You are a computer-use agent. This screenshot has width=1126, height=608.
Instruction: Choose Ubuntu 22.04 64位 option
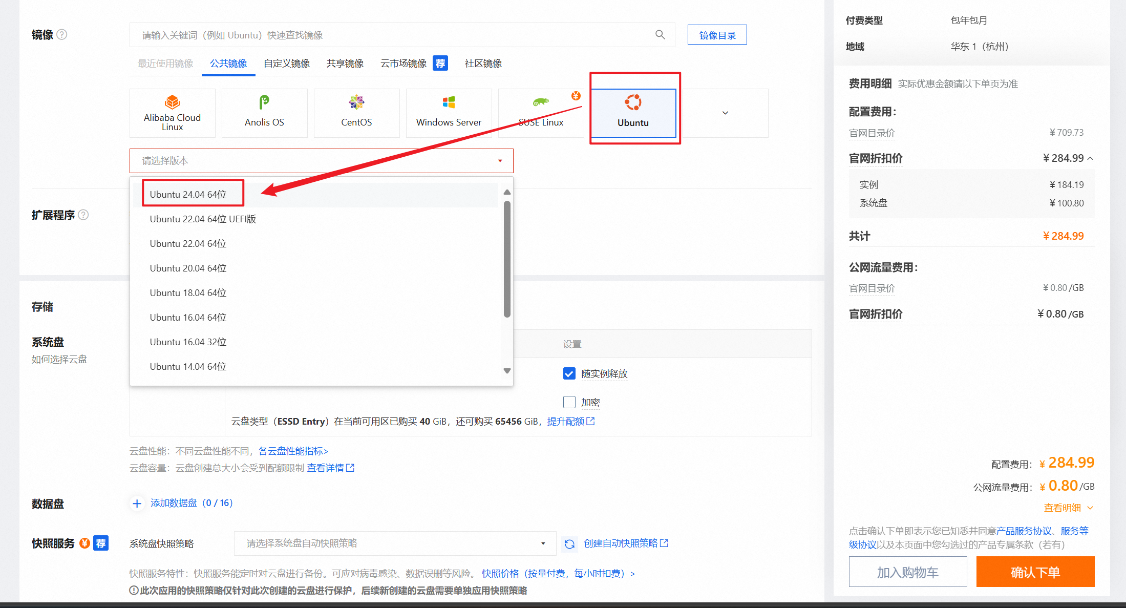pyautogui.click(x=315, y=244)
